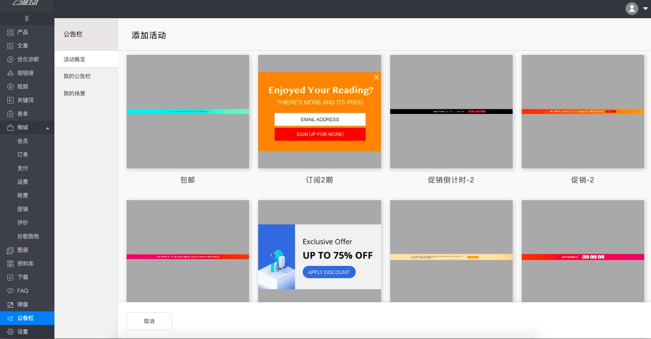Open the account avatar dropdown
Screen dimensions: 651x339
(632, 9)
